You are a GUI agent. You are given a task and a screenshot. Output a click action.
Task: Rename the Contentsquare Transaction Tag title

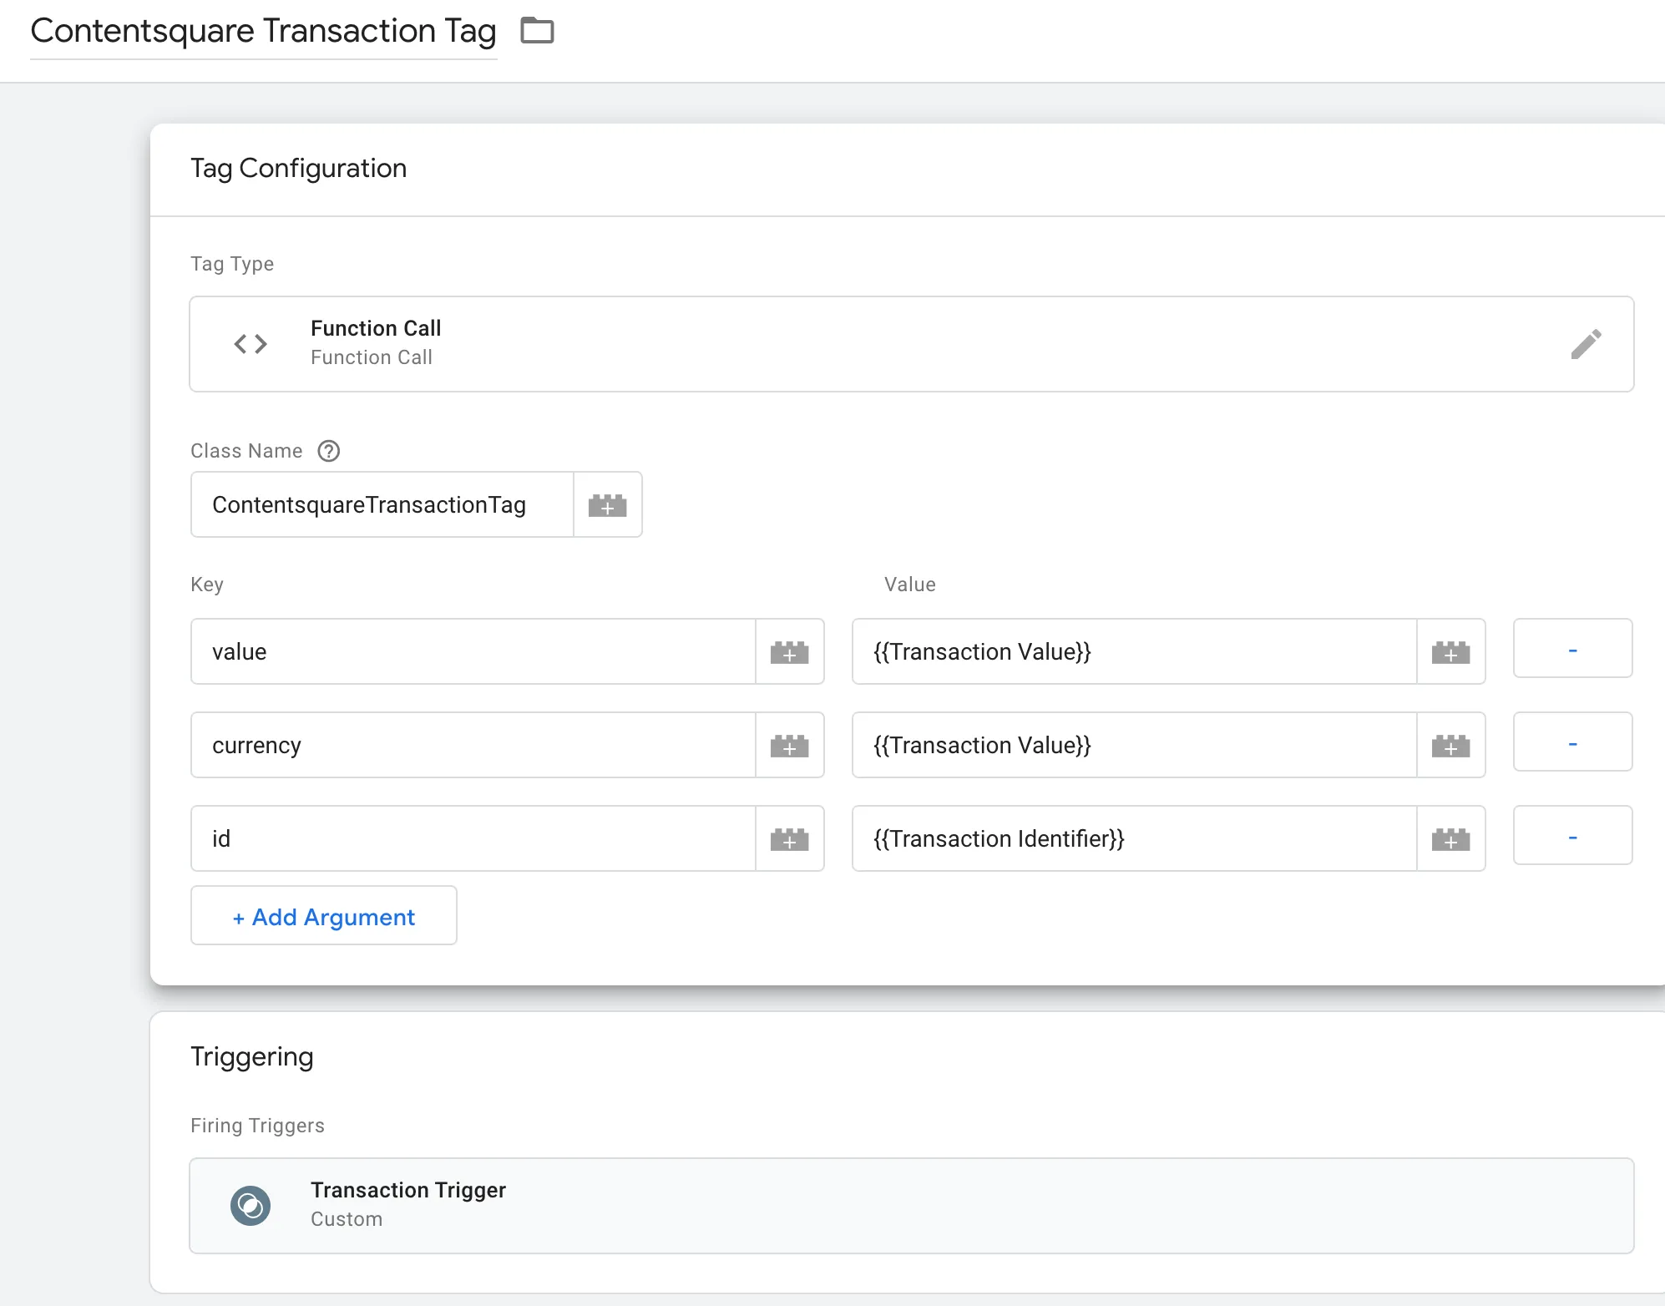pos(263,32)
